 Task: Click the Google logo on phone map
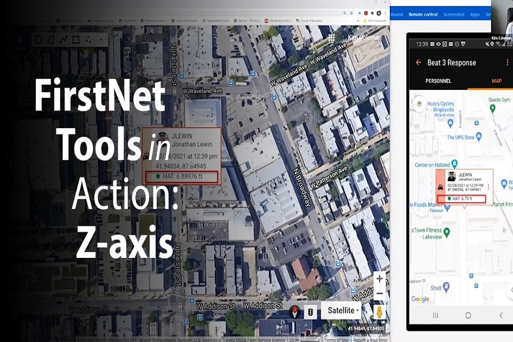pos(420,299)
